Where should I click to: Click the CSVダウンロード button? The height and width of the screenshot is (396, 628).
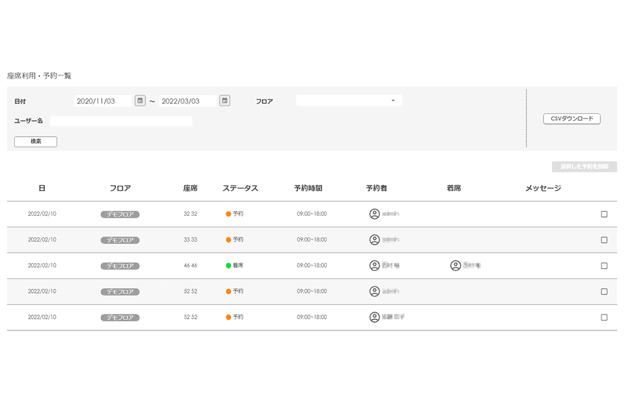(x=571, y=118)
